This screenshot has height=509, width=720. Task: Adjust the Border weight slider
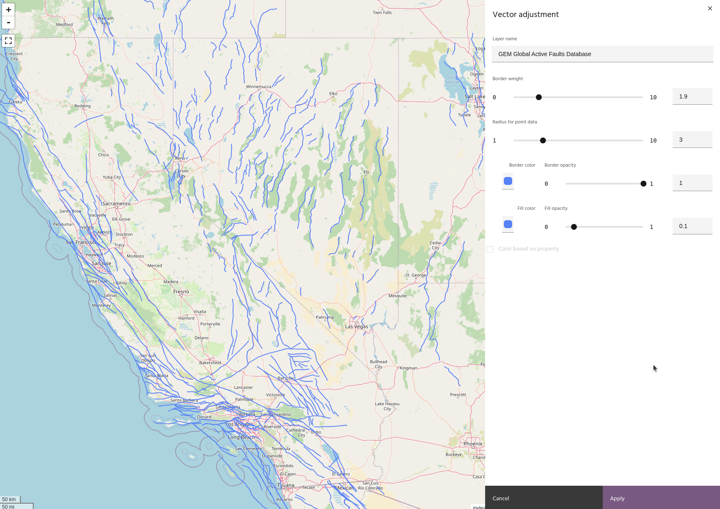click(x=539, y=97)
